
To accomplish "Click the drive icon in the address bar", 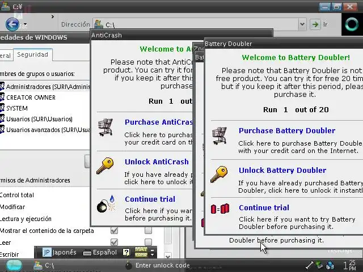I will pos(99,24).
